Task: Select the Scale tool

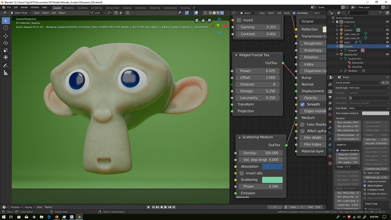Action: click(6, 50)
